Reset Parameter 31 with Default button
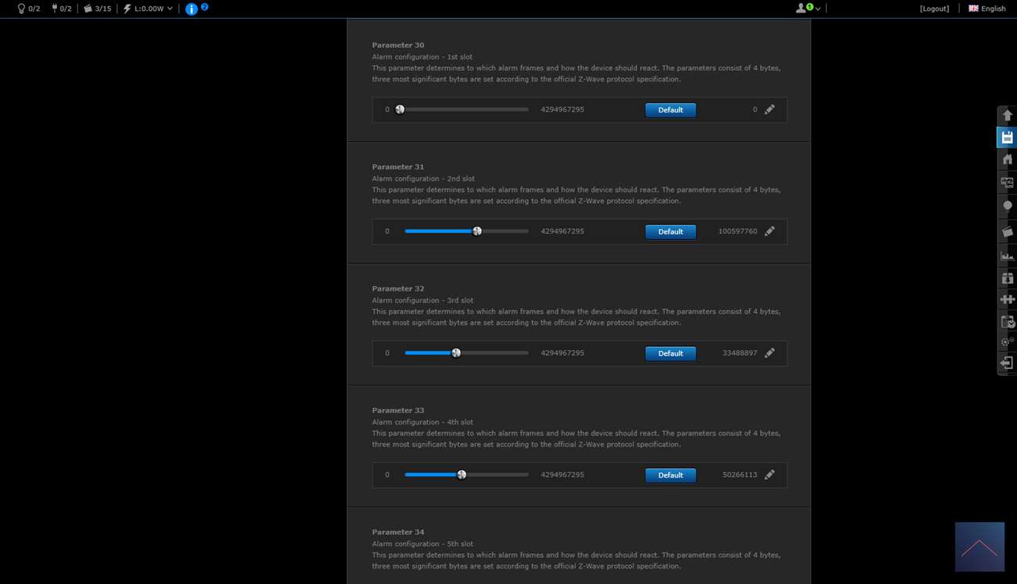 tap(670, 232)
